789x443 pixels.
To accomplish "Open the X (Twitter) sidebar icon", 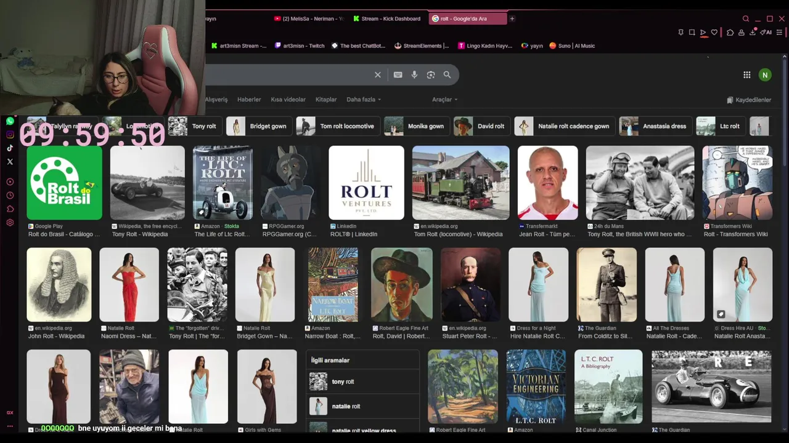I will (10, 162).
